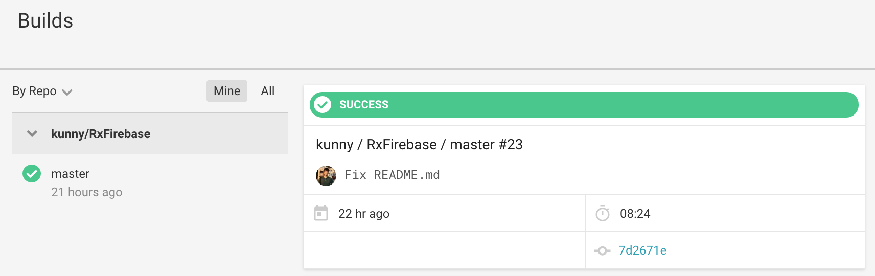Open build title kunny / RxFirebase / master #23
The width and height of the screenshot is (875, 276).
coord(419,145)
